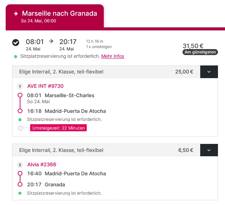
Task: Expand the 25,00 € fare dropdown
Action: pyautogui.click(x=209, y=72)
